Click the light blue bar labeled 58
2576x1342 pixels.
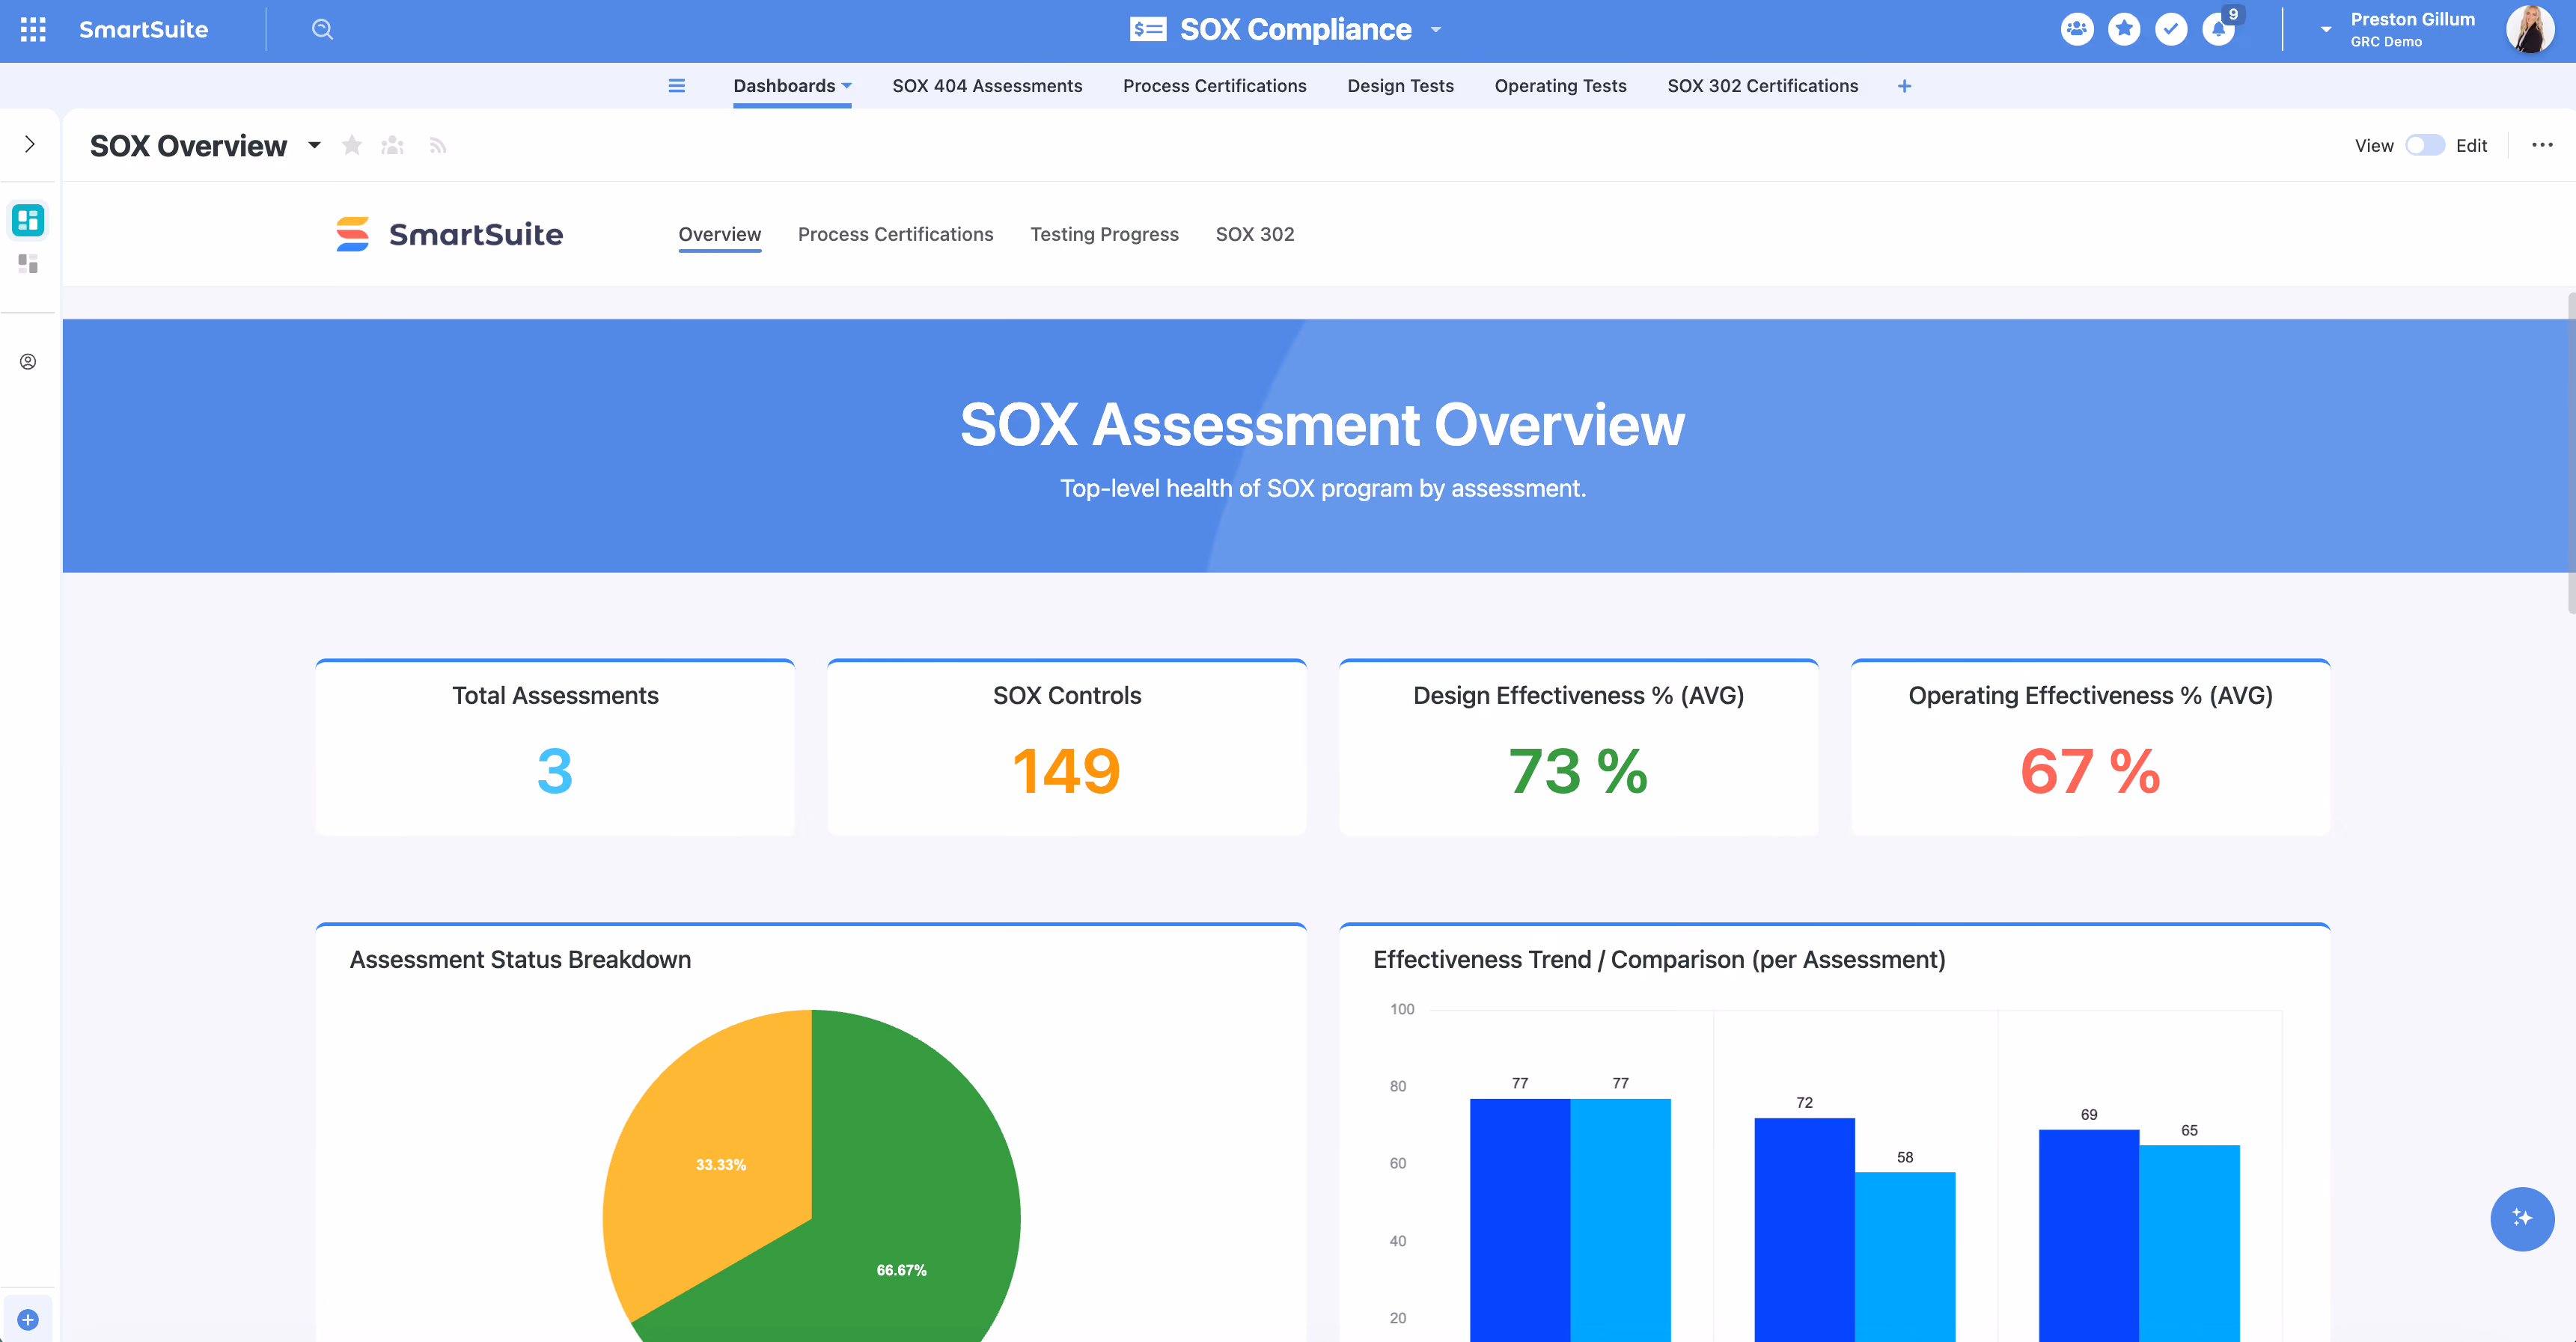pos(1904,1256)
